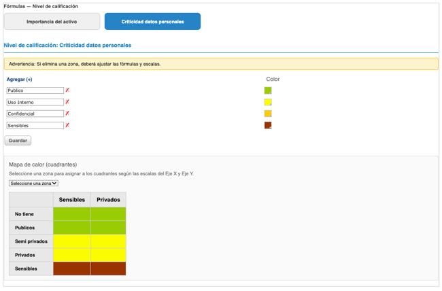
Task: Open green color picker for Publico
Action: tap(268, 90)
